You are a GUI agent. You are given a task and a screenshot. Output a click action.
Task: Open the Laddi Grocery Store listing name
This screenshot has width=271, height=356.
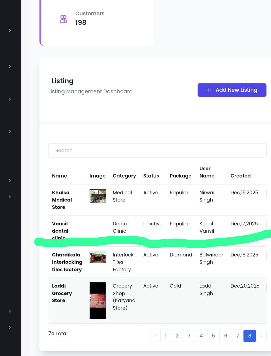coord(62,293)
